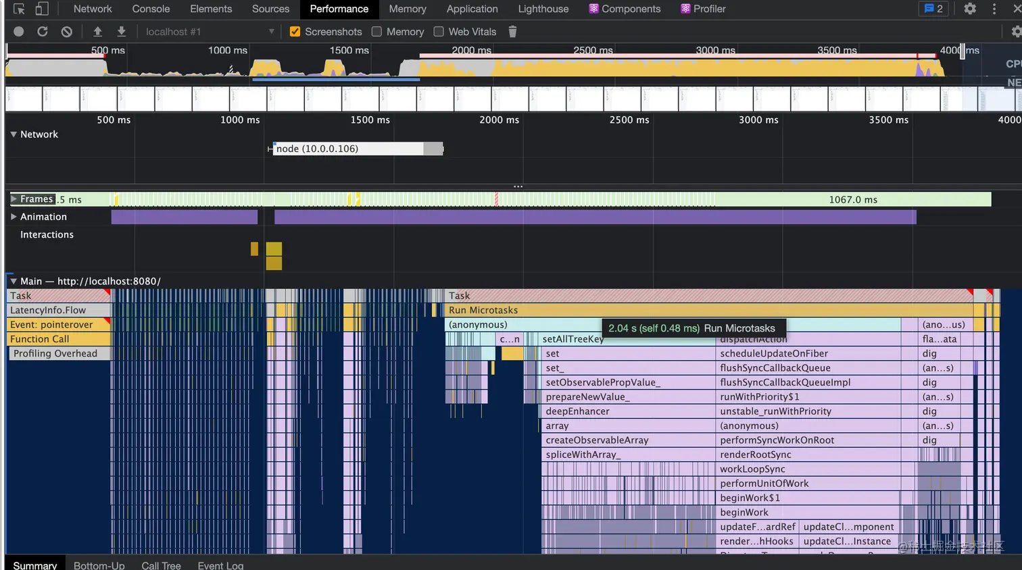Screen dimensions: 1022x570
Task: Click the collect garbage trash icon
Action: (512, 32)
